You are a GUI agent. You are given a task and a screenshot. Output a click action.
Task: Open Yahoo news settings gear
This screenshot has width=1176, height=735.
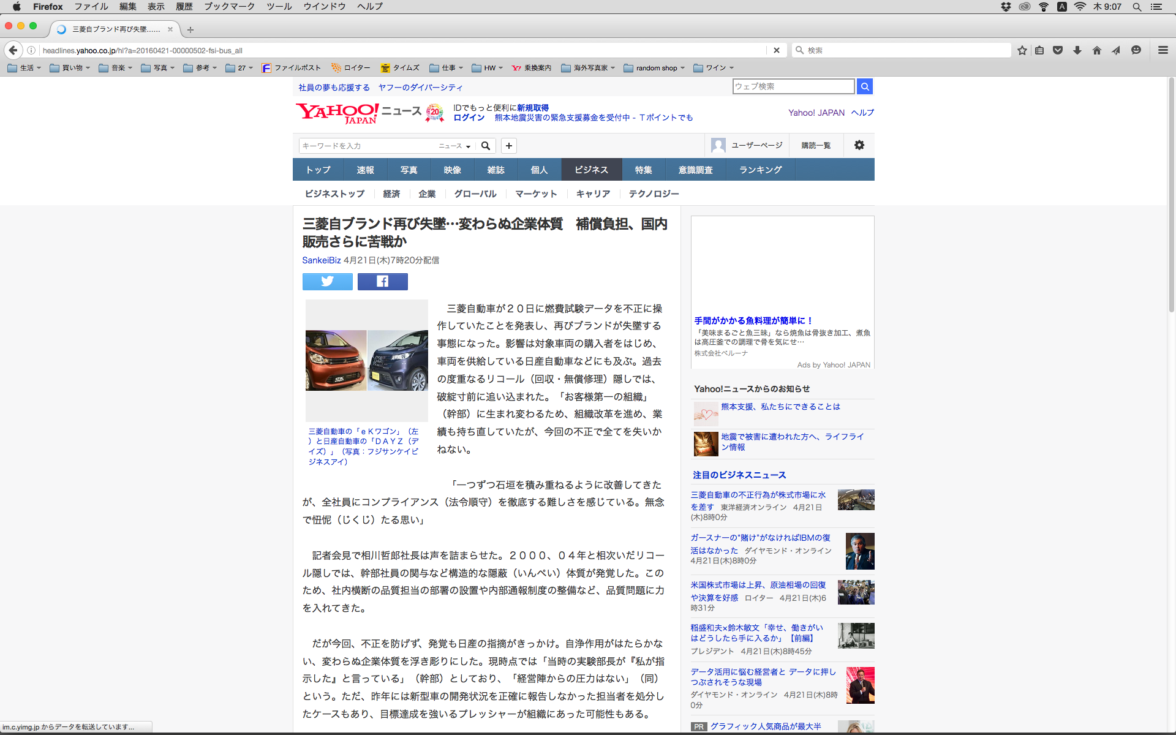pyautogui.click(x=859, y=145)
